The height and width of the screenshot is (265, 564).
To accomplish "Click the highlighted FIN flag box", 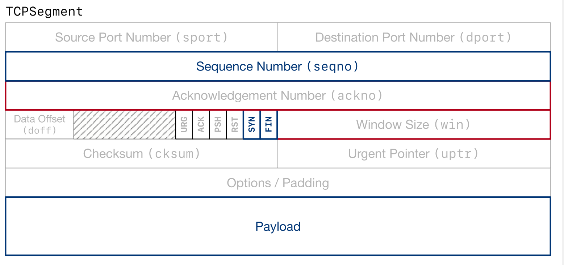I will tap(269, 125).
